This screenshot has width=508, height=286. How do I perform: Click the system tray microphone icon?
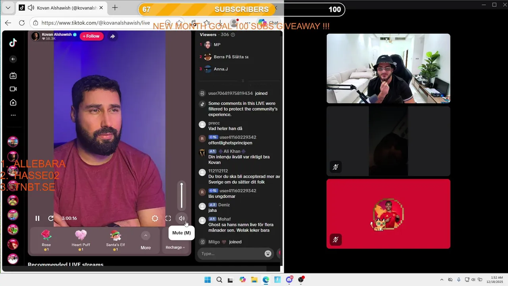click(459, 280)
